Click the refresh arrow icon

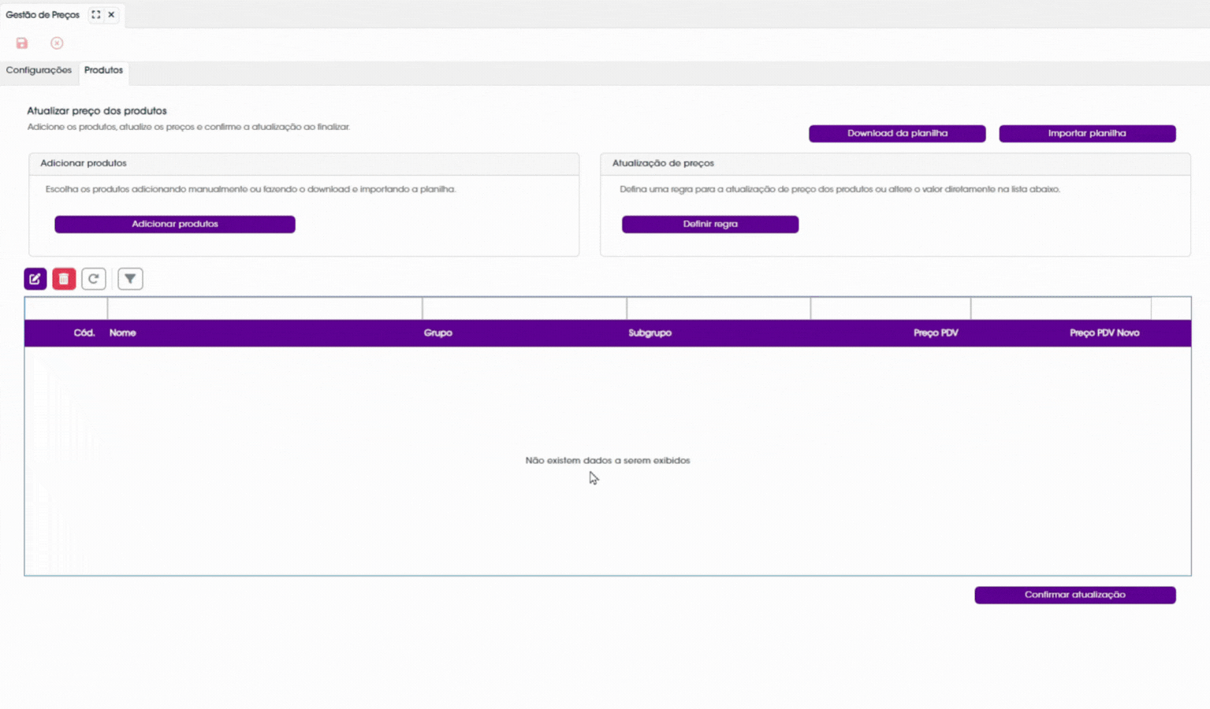[94, 279]
